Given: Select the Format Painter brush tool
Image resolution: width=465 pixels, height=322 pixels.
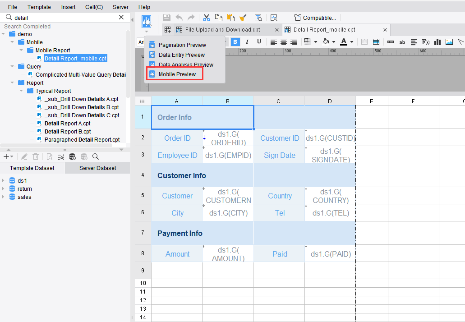Looking at the screenshot, I should [243, 18].
